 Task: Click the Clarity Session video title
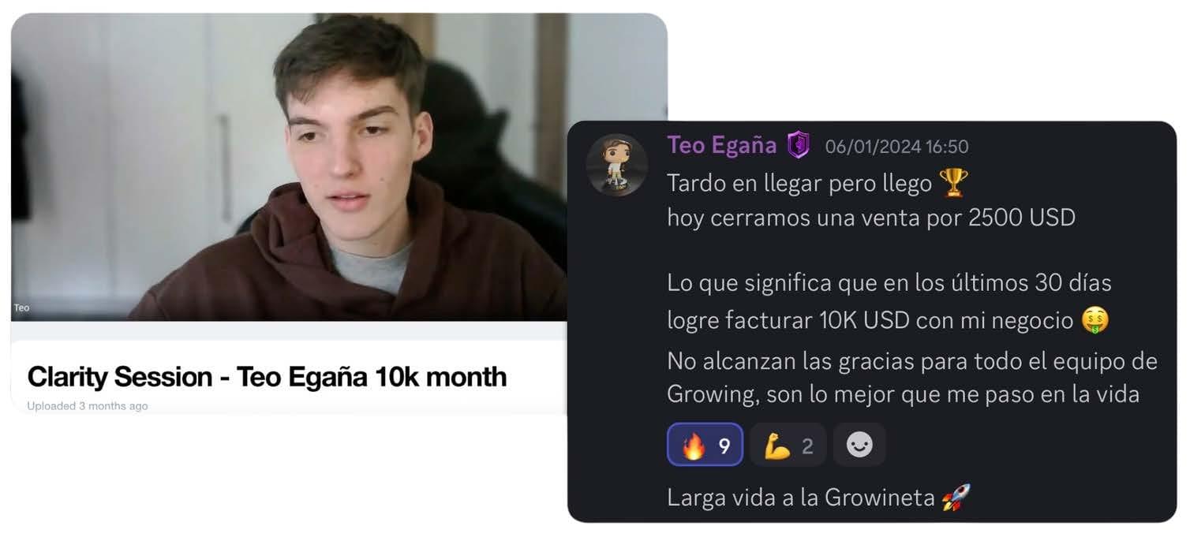pyautogui.click(x=267, y=377)
